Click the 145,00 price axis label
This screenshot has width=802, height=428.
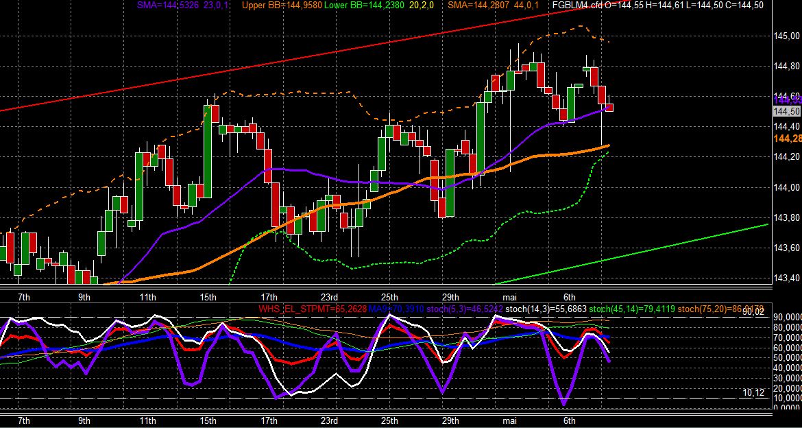(x=787, y=36)
